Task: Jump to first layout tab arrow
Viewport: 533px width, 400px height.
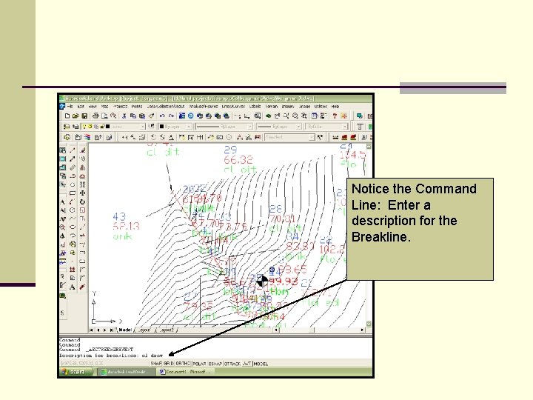Action: pos(92,330)
